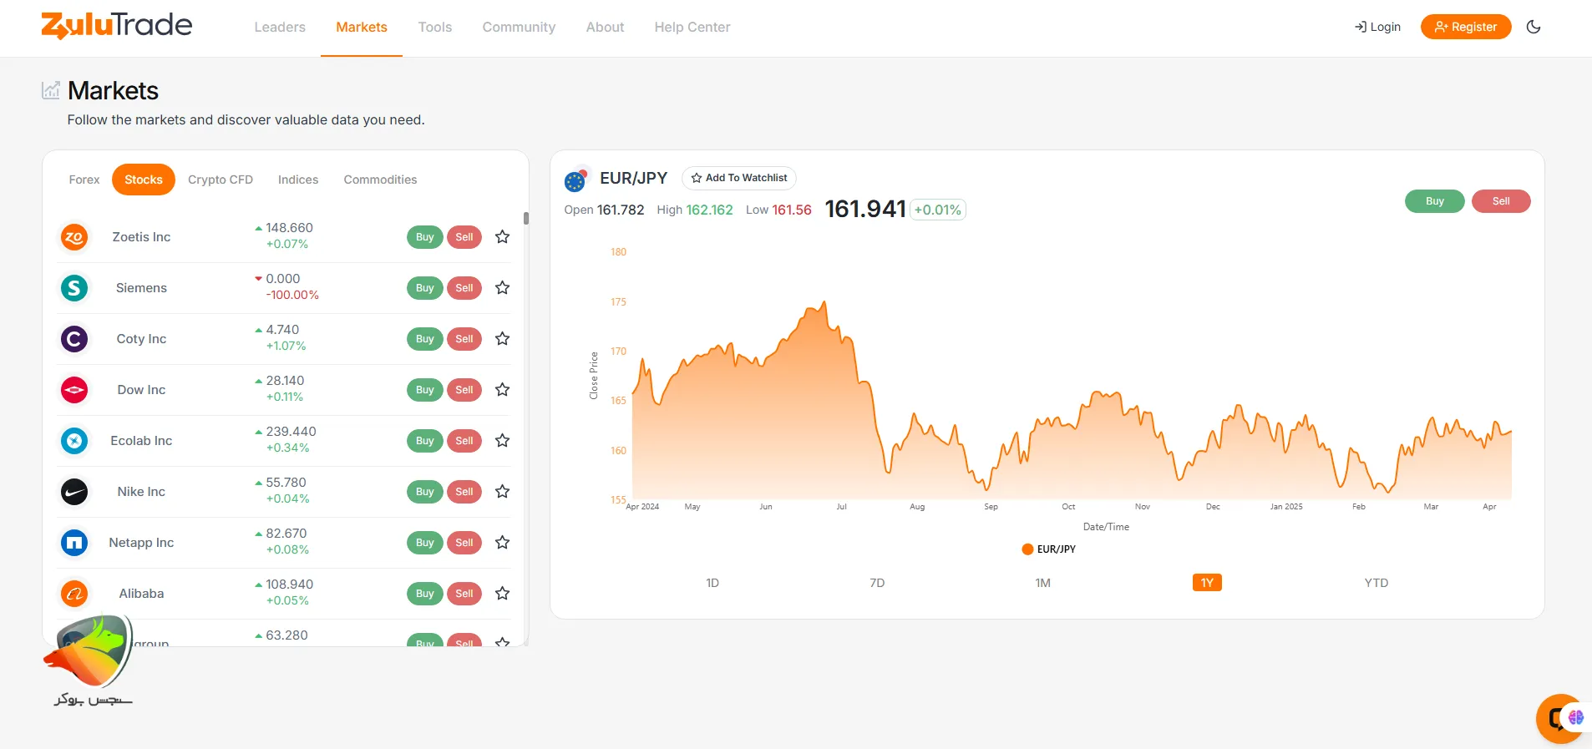Buy Coty Inc stock
The height and width of the screenshot is (749, 1592).
coord(425,339)
